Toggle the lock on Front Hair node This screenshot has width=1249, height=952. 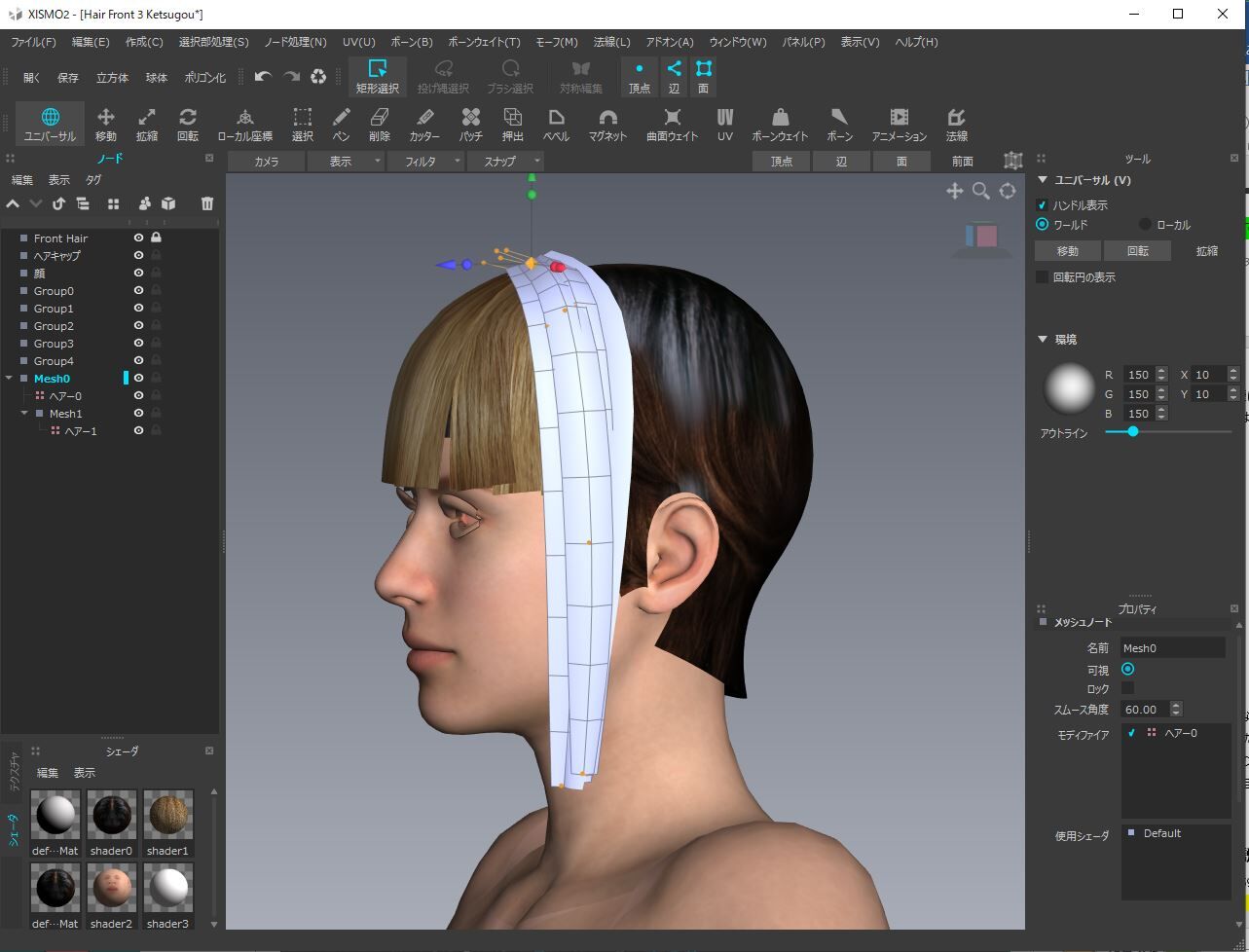point(156,238)
